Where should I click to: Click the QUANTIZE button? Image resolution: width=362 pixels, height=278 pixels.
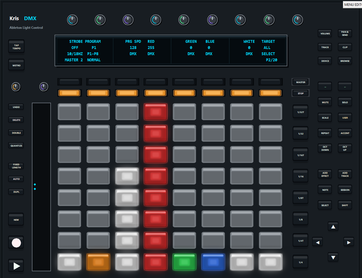pos(16,146)
